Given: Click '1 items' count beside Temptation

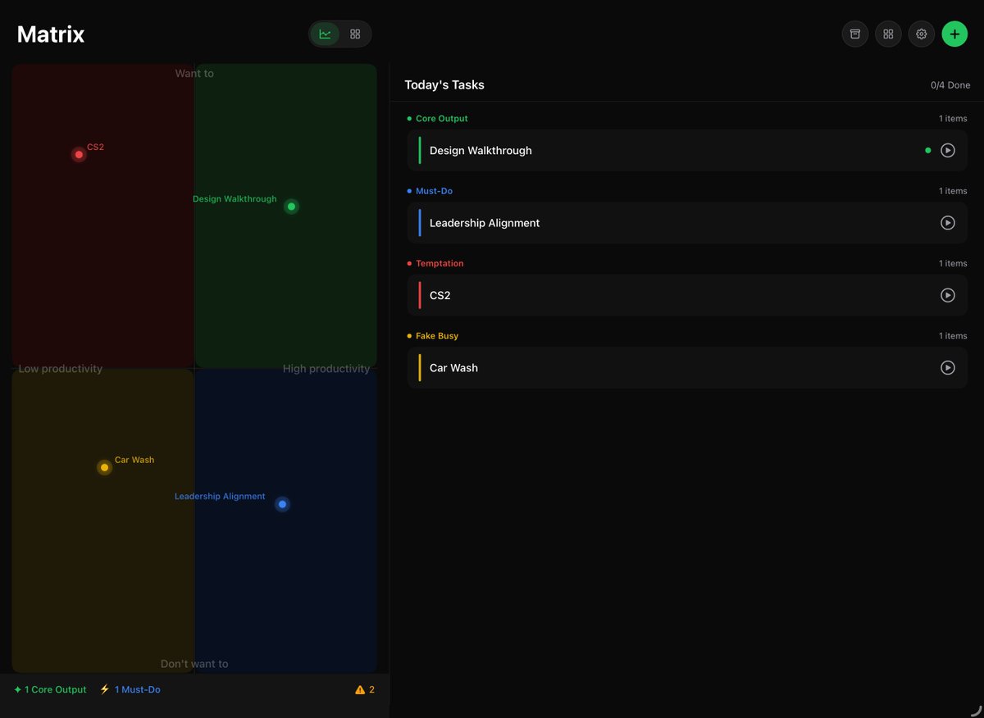Looking at the screenshot, I should (x=953, y=263).
